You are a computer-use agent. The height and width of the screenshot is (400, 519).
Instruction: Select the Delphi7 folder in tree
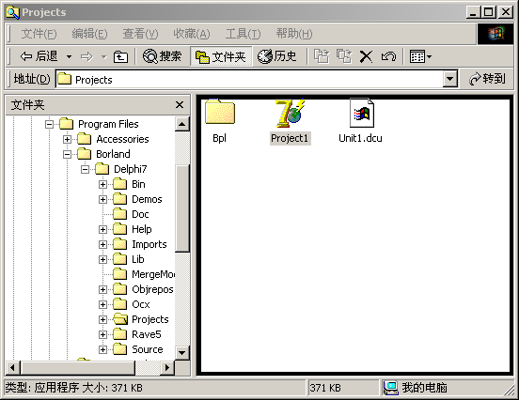(x=130, y=169)
